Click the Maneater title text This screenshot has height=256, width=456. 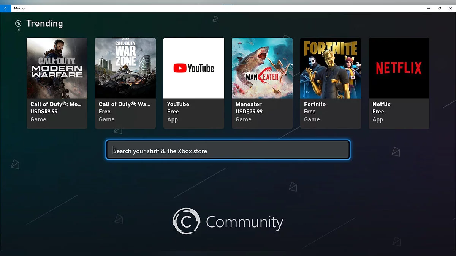(249, 104)
